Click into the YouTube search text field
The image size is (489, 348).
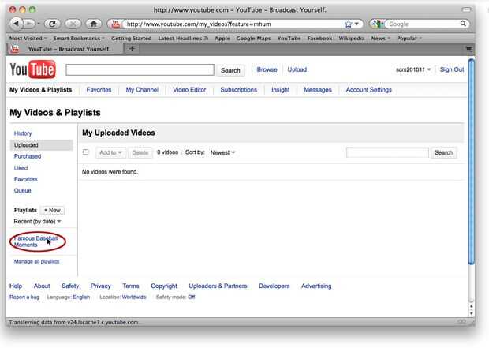(140, 70)
